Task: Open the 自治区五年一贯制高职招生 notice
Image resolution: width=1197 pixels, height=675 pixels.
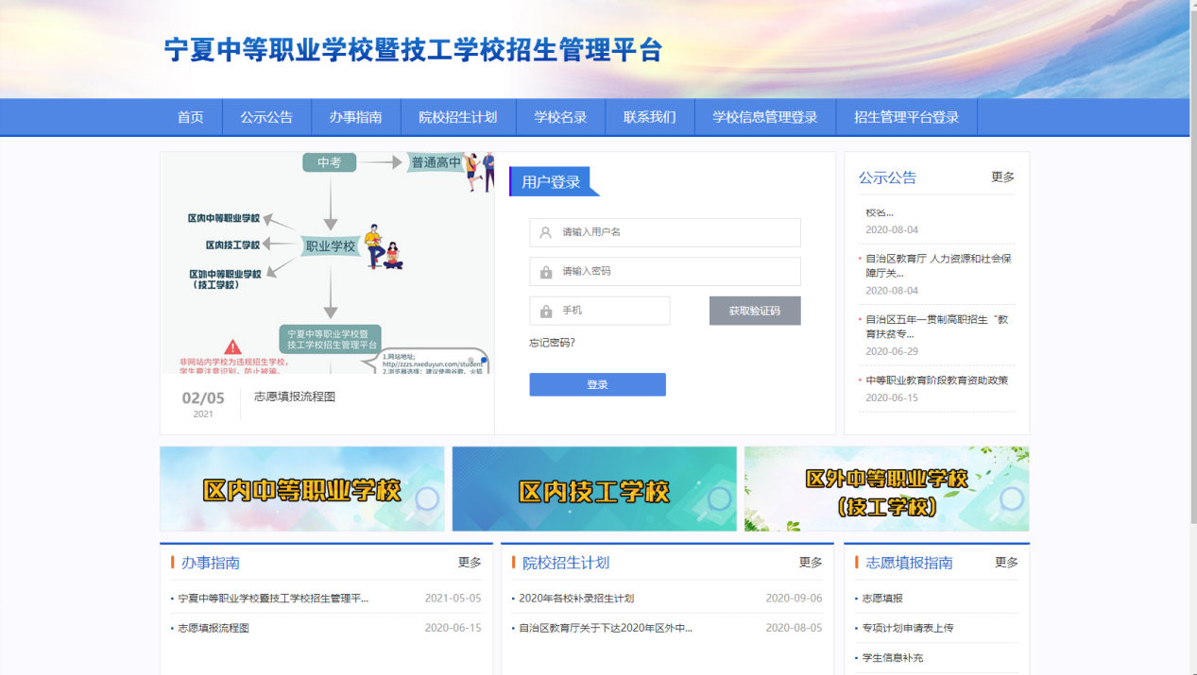Action: (x=936, y=327)
